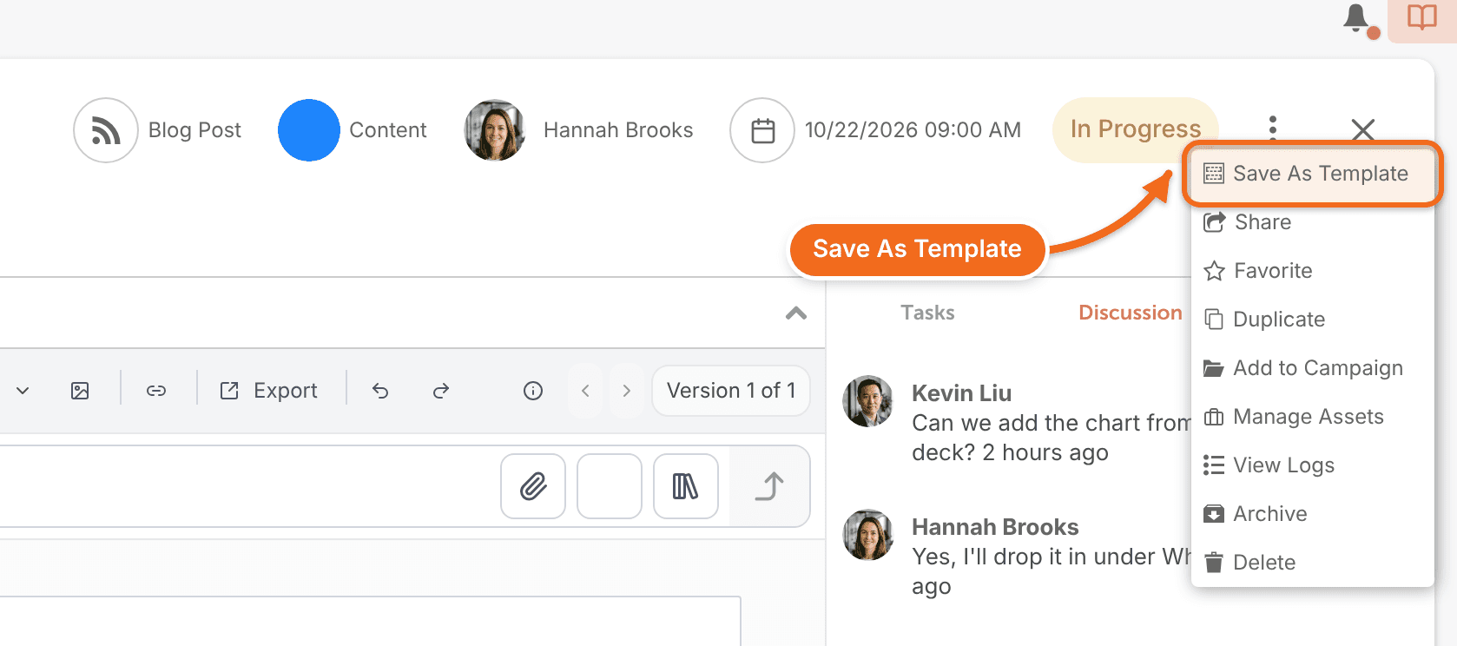Switch to the Tasks tab
The width and height of the screenshot is (1457, 646).
(927, 313)
